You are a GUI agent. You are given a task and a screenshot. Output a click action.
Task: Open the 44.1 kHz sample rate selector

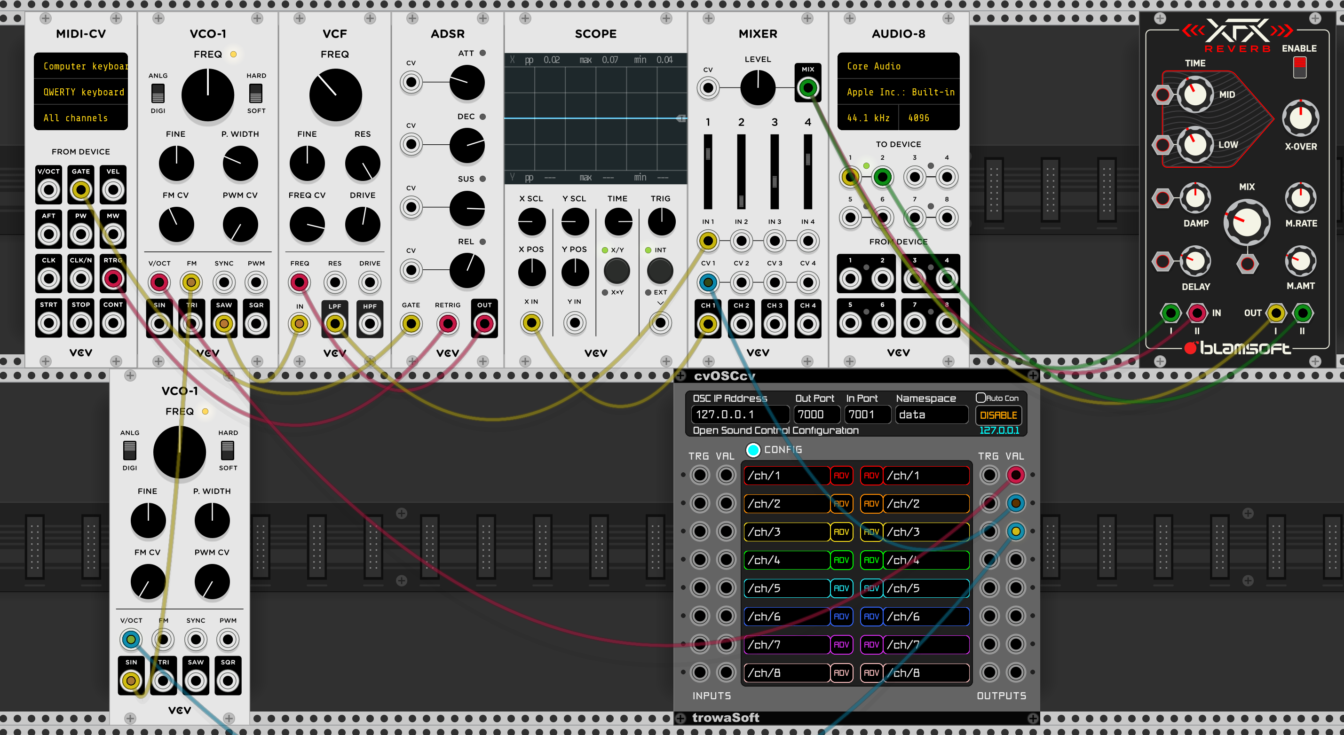pyautogui.click(x=868, y=118)
